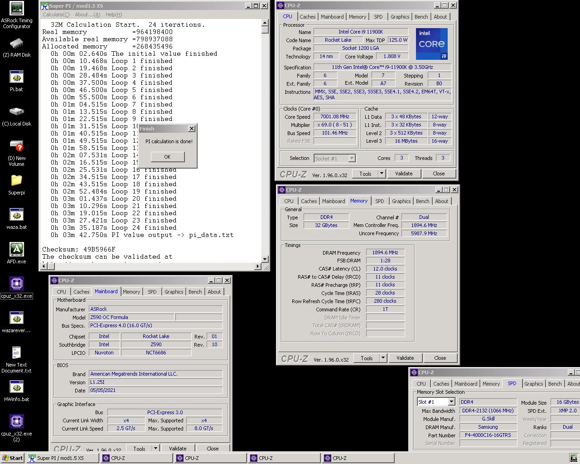Click the CPU-Z SPD window title icon
The height and width of the screenshot is (464, 580).
click(x=414, y=372)
